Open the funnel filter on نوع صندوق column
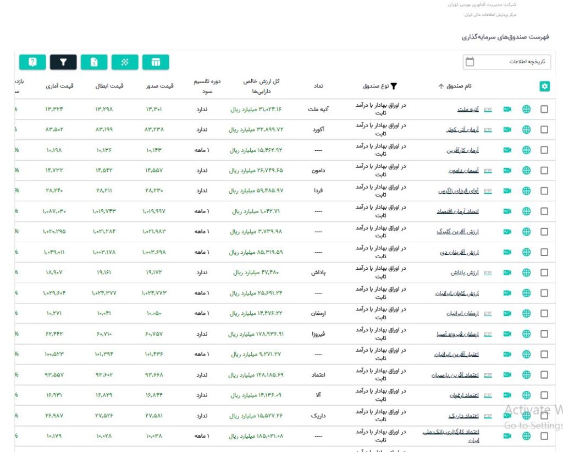The image size is (563, 452). click(x=394, y=86)
